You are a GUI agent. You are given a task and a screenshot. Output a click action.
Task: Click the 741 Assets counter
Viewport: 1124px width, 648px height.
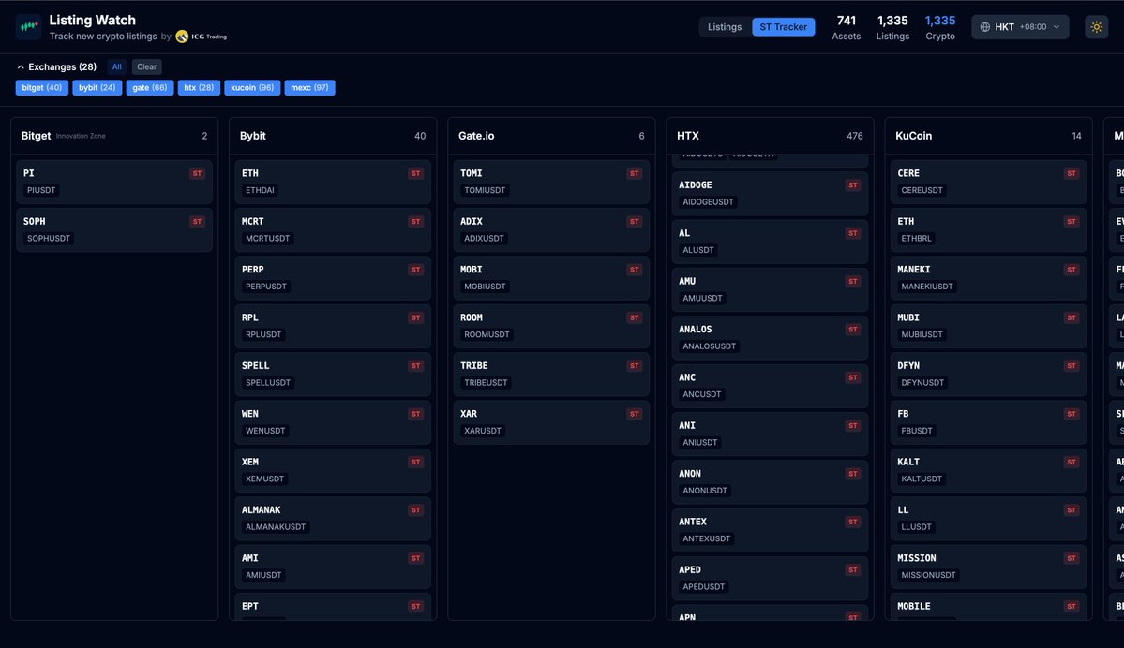pos(846,27)
